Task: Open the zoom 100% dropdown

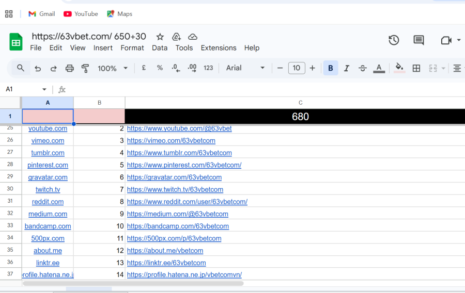Action: (113, 69)
